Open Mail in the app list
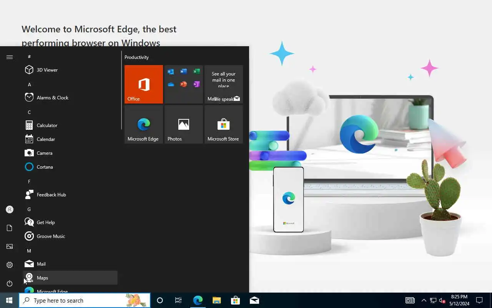492x308 pixels. [x=70, y=264]
